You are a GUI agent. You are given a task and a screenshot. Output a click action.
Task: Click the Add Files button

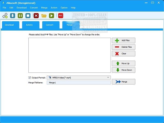pyautogui.click(x=124, y=40)
